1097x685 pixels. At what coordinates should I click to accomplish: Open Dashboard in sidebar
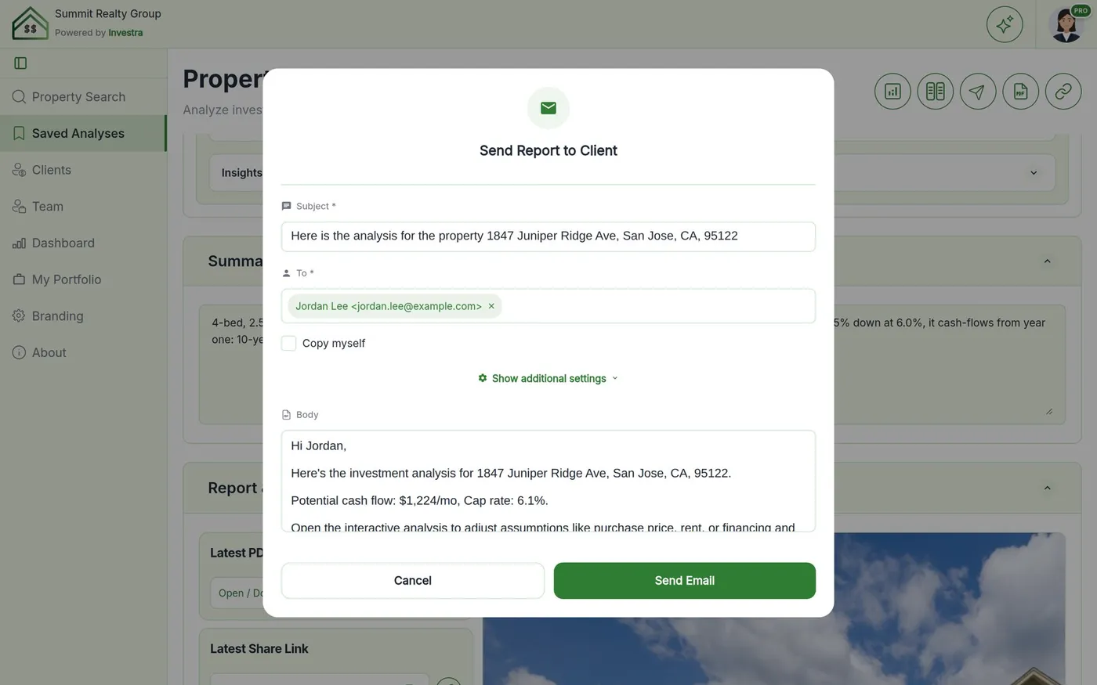83,243
